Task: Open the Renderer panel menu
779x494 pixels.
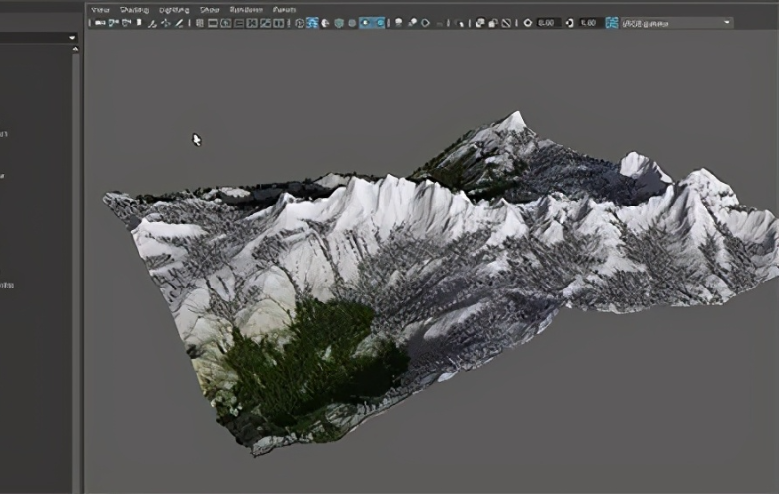Action: (x=246, y=10)
